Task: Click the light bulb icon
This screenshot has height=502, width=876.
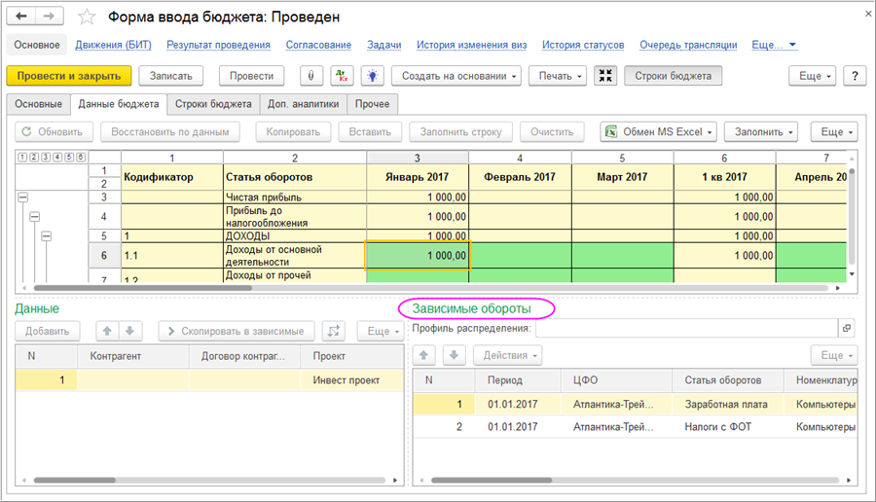Action: click(x=372, y=76)
